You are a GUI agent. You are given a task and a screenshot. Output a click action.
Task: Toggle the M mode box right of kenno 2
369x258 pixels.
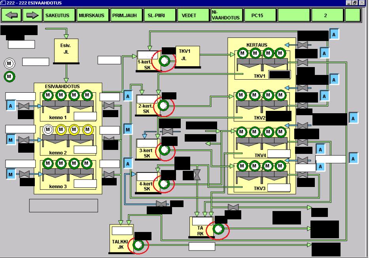tap(128, 129)
